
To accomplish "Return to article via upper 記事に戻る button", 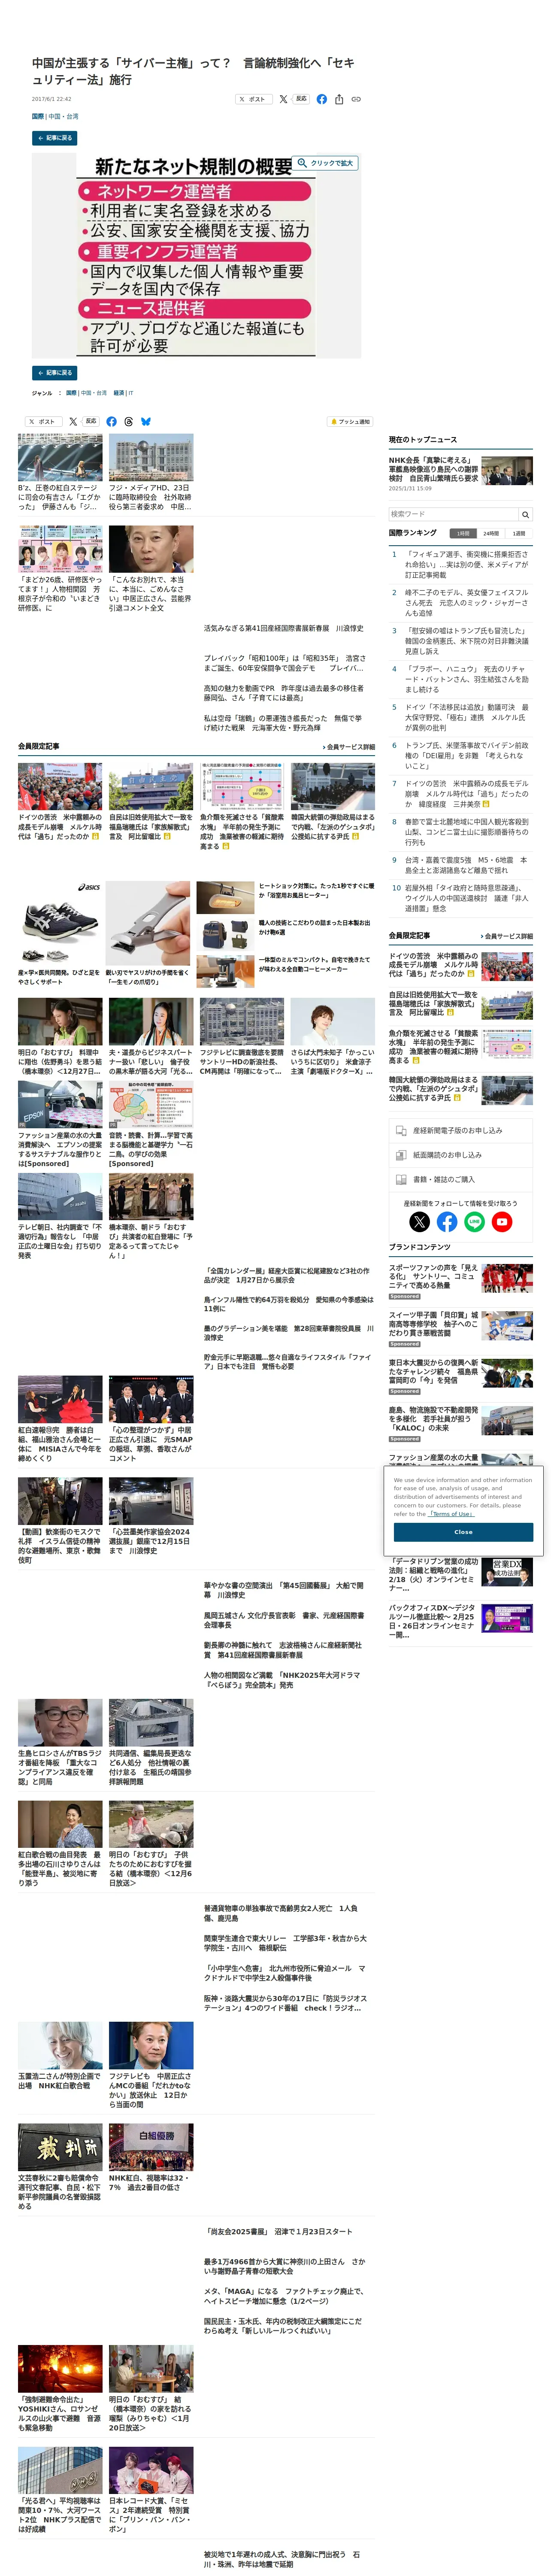I will coord(55,138).
